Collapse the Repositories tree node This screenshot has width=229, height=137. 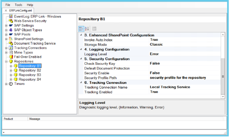point(6,62)
